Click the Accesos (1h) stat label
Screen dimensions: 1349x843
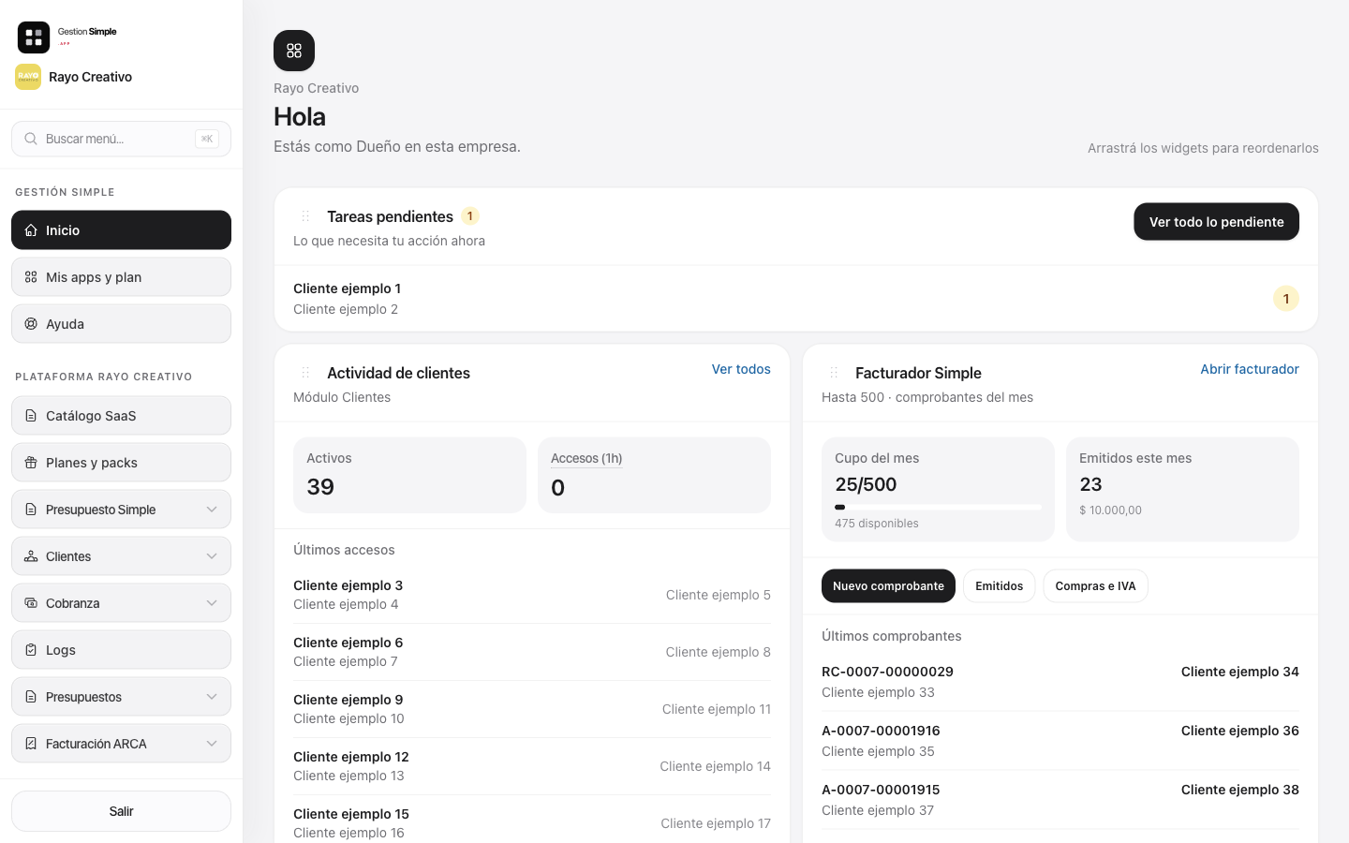(x=586, y=458)
